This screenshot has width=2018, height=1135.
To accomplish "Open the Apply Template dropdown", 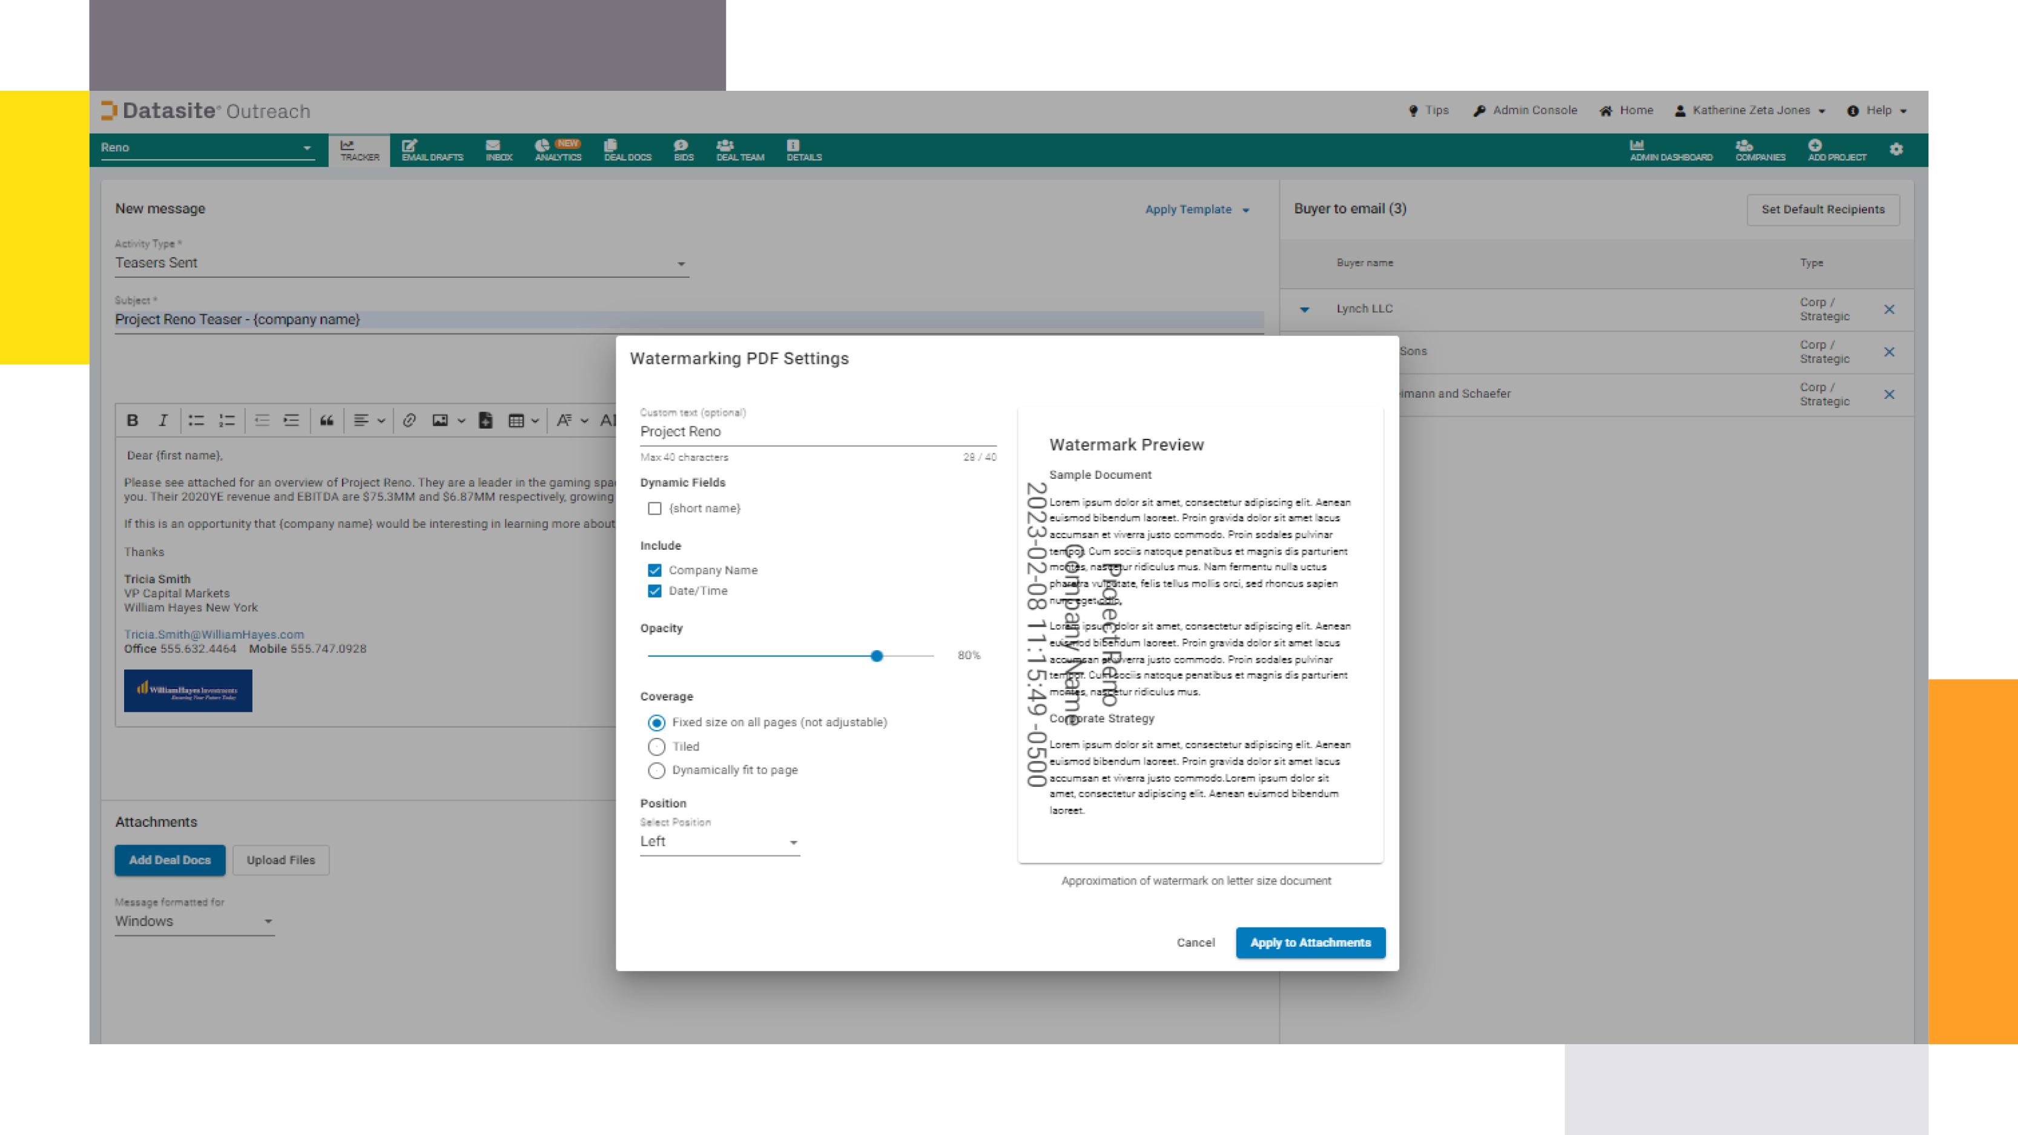I will [x=1197, y=209].
